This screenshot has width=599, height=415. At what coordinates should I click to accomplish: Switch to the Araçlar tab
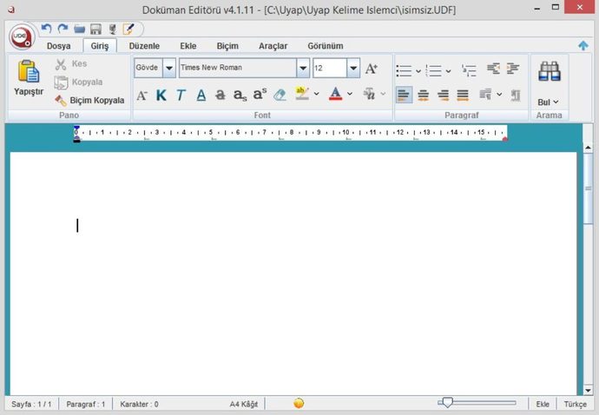point(273,46)
